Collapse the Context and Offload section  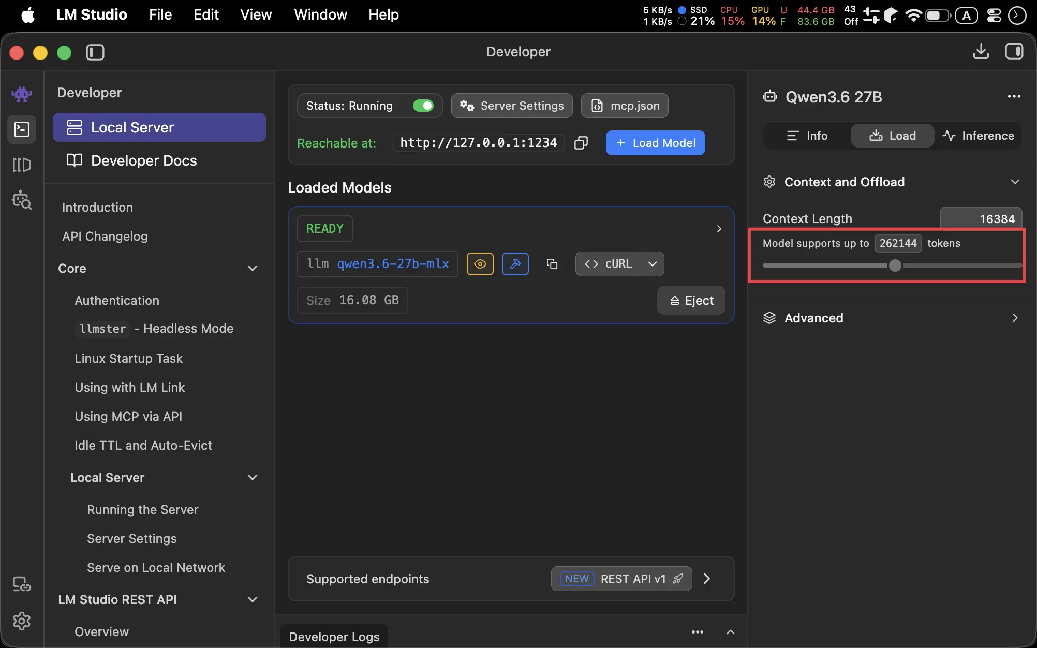pyautogui.click(x=1015, y=182)
